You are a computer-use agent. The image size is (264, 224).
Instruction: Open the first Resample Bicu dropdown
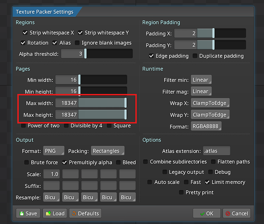coord(51,197)
